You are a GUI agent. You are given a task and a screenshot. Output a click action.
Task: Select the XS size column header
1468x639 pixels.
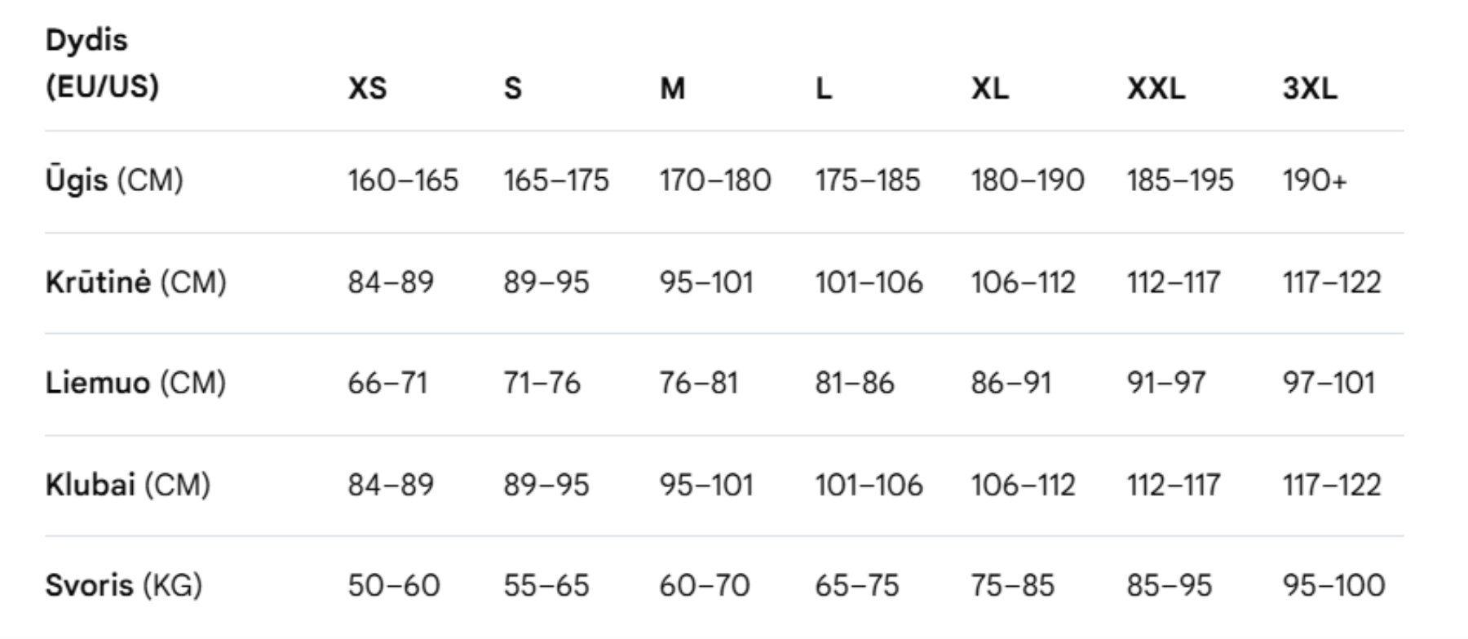(367, 87)
